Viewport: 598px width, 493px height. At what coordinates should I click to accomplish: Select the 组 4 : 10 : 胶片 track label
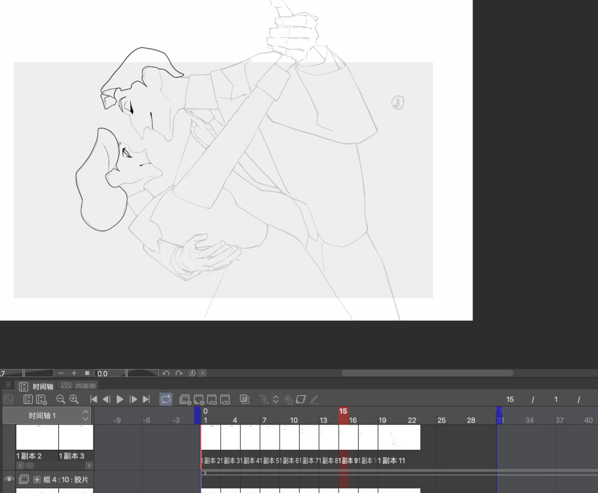click(65, 480)
